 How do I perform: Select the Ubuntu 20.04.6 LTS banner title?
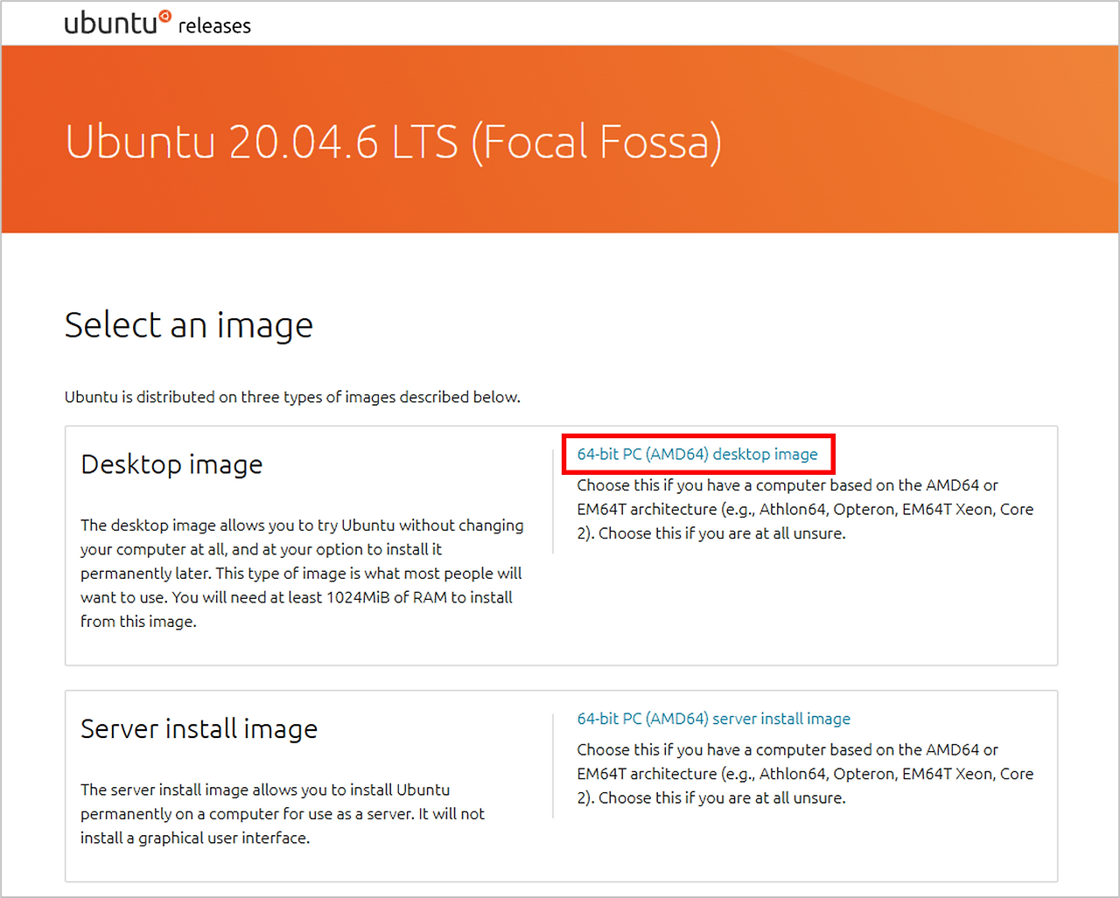point(394,142)
